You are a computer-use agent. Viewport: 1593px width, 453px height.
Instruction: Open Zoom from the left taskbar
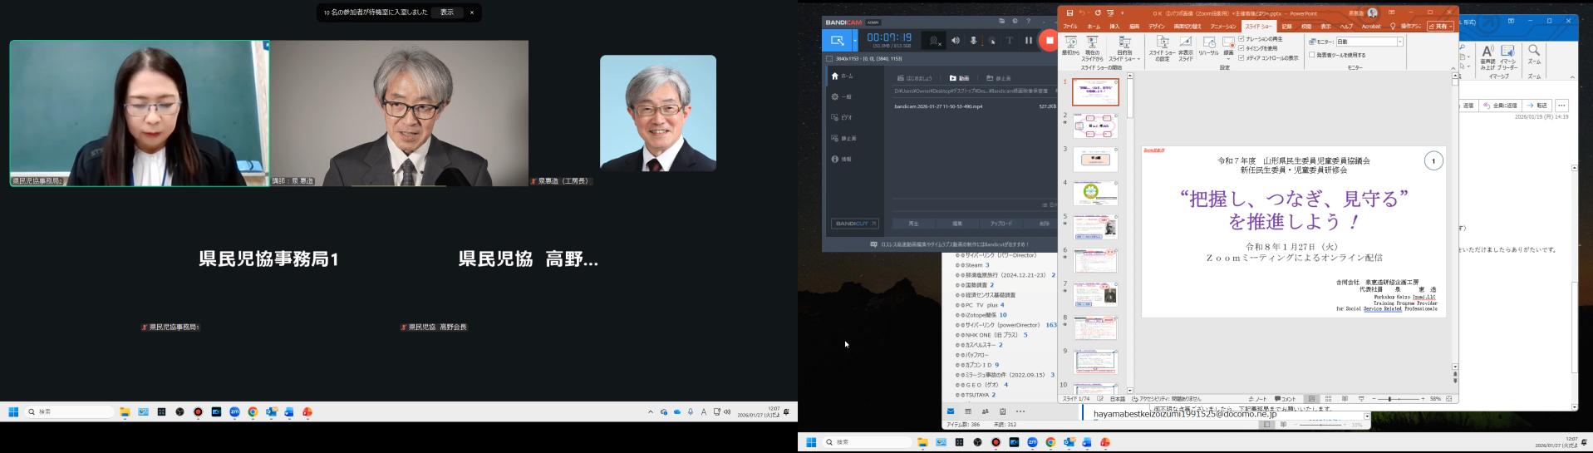point(234,411)
